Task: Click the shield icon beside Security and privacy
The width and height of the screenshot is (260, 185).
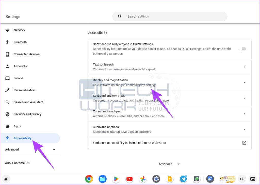Action: click(7, 114)
